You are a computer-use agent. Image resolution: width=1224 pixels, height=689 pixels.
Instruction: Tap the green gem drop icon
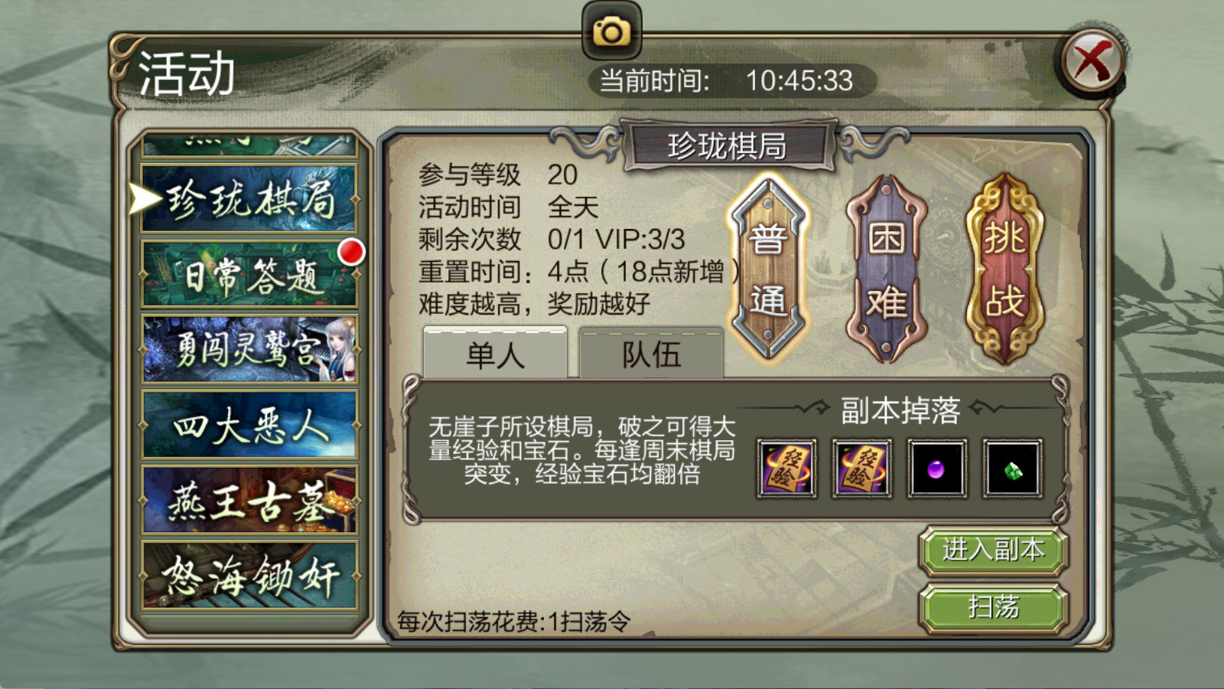pyautogui.click(x=1013, y=469)
